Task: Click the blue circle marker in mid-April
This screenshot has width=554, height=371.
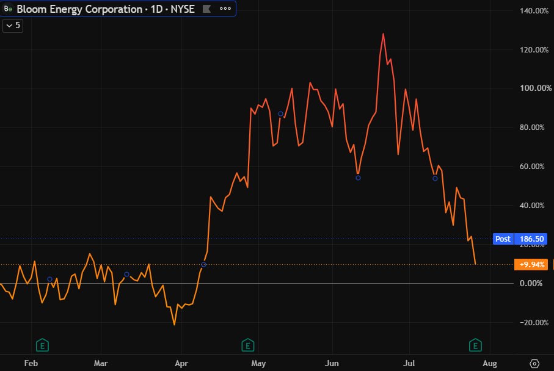Action: 203,264
